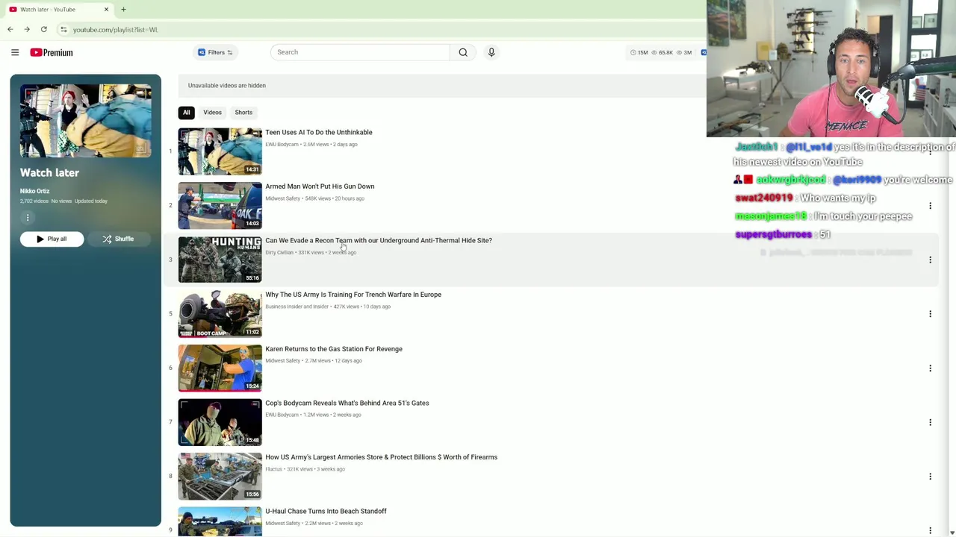This screenshot has height=537, width=956.
Task: Visit the Fluctus channel
Action: (x=274, y=469)
